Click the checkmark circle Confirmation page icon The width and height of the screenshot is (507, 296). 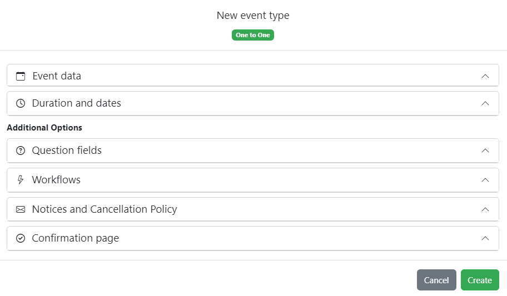click(x=21, y=238)
